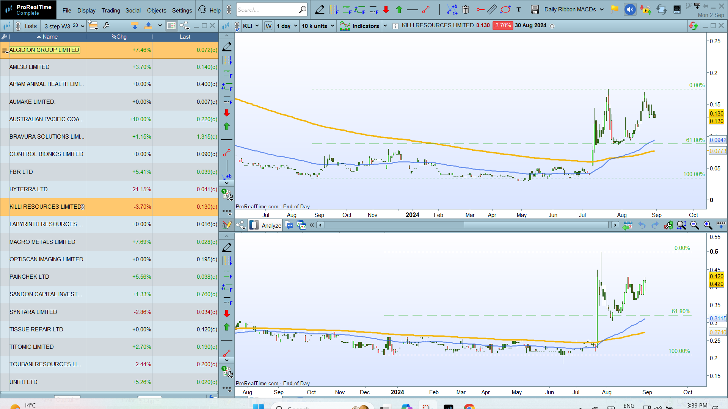728x409 pixels.
Task: Select the ruler measurement tool
Action: (492, 10)
